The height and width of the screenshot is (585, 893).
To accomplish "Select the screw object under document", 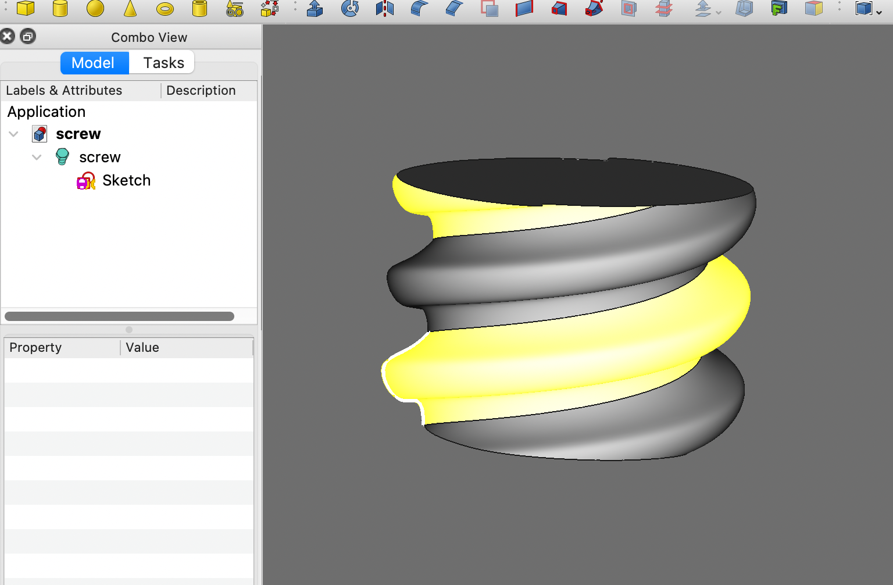I will (x=100, y=158).
